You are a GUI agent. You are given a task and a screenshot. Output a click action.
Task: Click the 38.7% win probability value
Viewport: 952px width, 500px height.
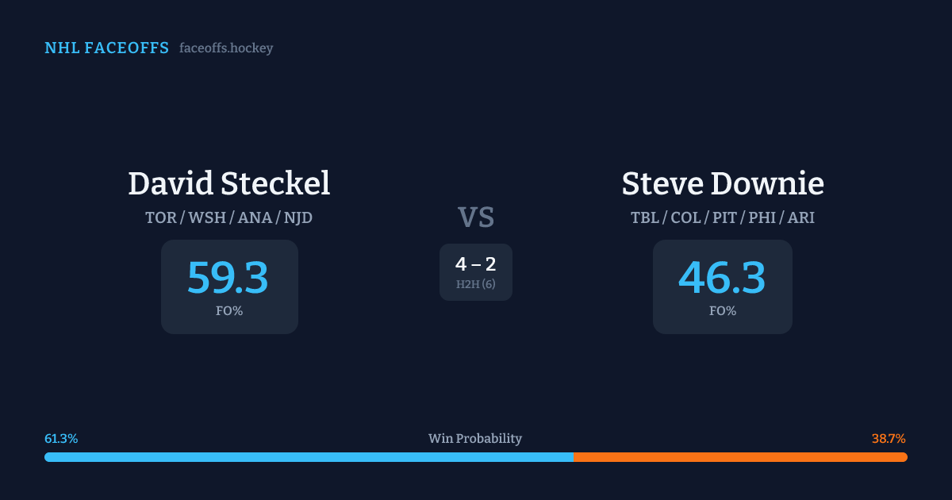coord(889,439)
